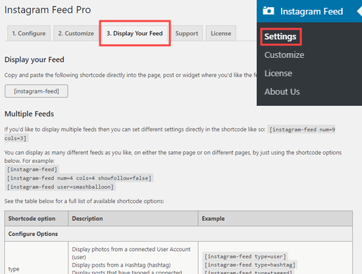The image size is (362, 274).
Task: Switch to the 1. Configure tab
Action: pyautogui.click(x=29, y=34)
